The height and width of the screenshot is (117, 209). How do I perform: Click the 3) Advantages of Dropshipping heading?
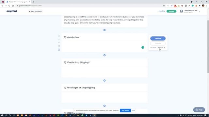coord(104,88)
